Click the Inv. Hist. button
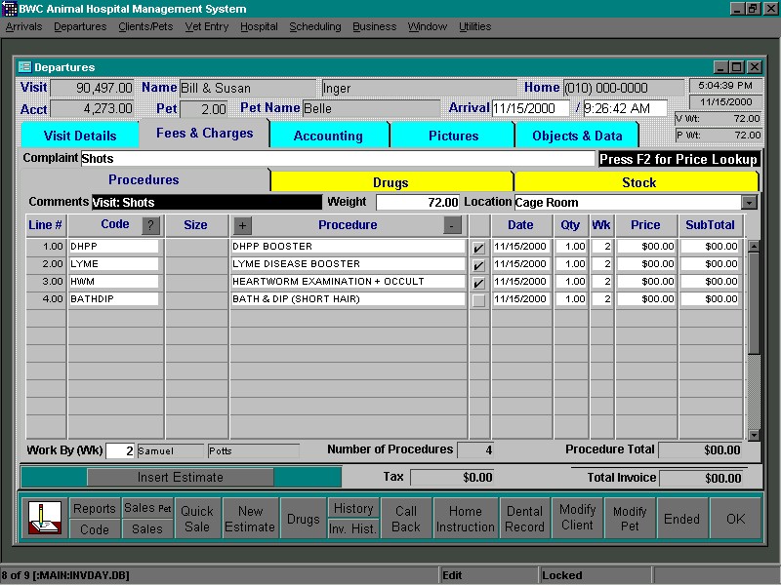This screenshot has height=585, width=781. click(x=353, y=529)
